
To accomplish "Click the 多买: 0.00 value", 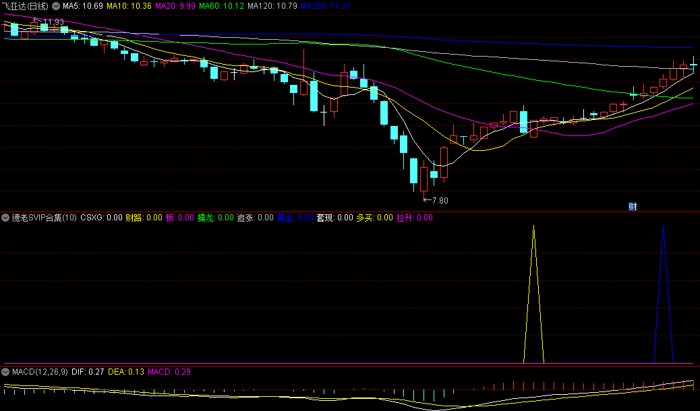I will point(374,218).
